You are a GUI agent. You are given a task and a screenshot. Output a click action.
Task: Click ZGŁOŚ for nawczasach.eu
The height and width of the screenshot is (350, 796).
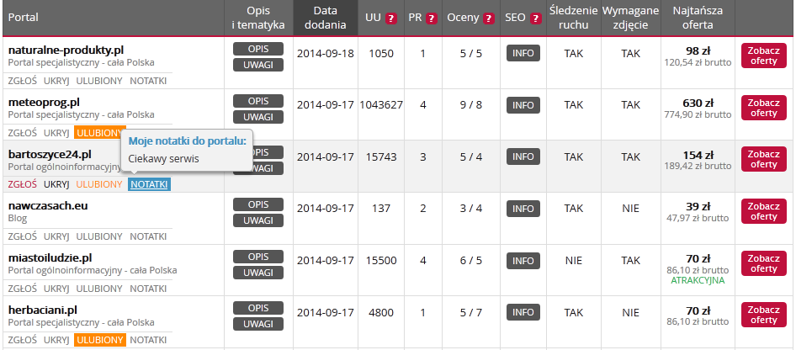[23, 236]
